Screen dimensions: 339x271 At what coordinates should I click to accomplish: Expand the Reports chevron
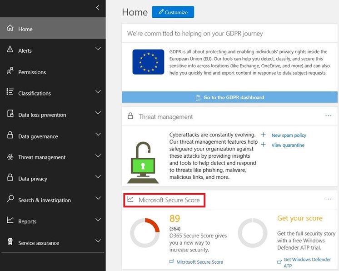click(x=98, y=220)
